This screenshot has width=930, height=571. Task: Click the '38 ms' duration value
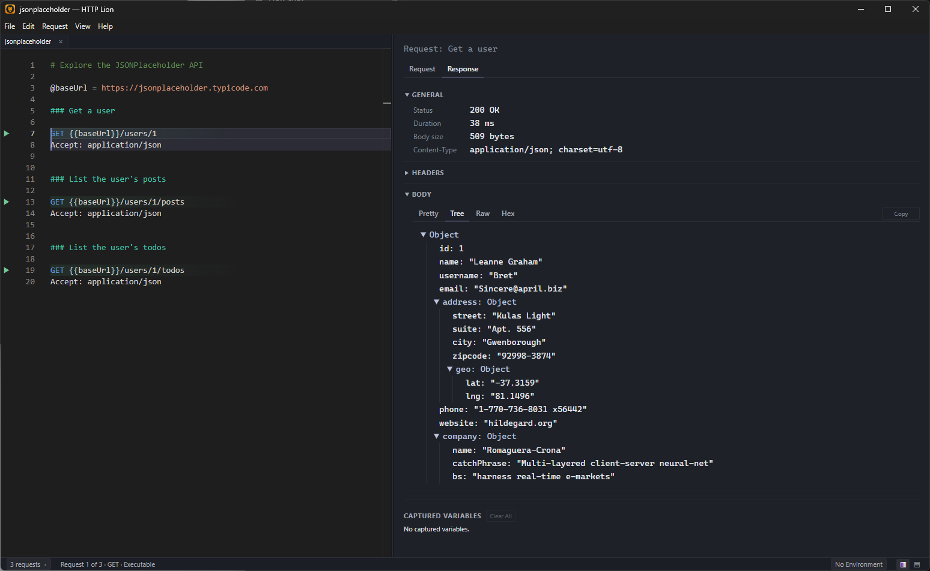(x=482, y=123)
